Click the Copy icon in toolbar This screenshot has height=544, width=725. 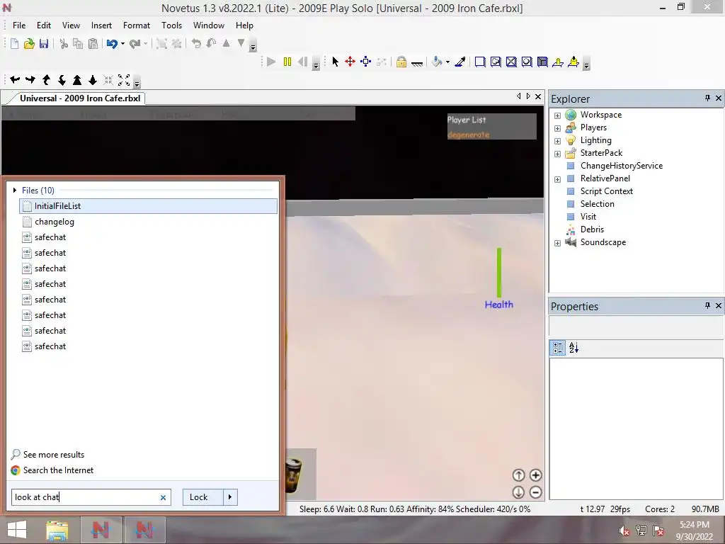coord(78,44)
